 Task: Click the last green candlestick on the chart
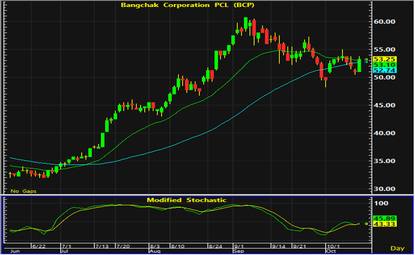(359, 65)
